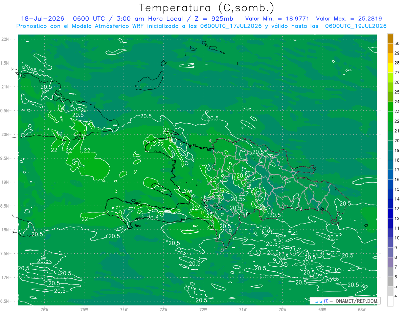The image size is (406, 314).
Task: Click the 20N latitude axis label
Action: (6, 134)
